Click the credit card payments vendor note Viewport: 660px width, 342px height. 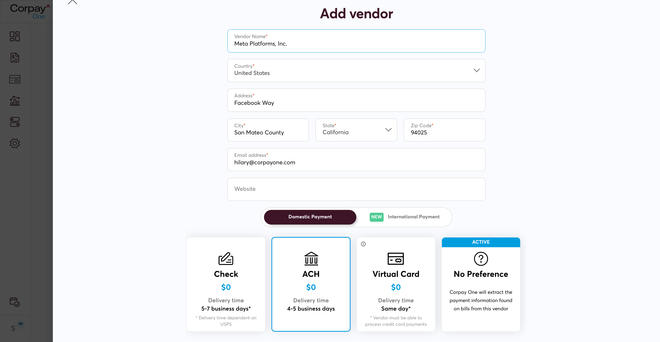(396, 321)
